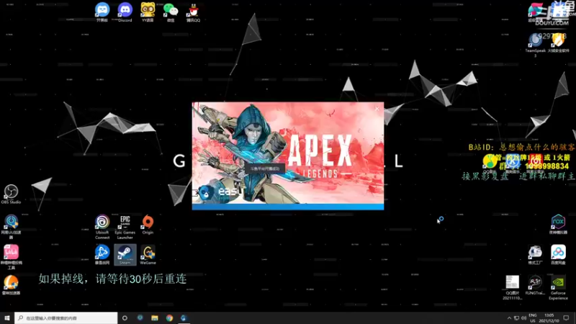Launch Ubisoft Connect from the desktop

(x=102, y=227)
